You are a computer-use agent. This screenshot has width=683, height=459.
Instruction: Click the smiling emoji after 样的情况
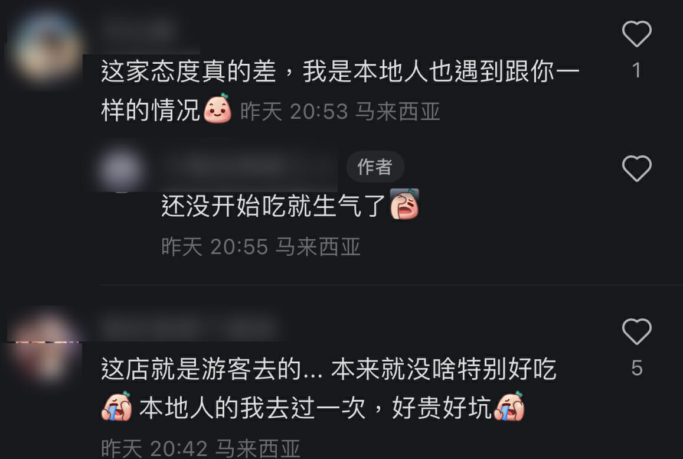coord(218,109)
